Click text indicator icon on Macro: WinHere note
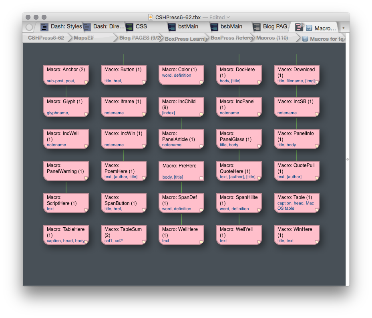The height and width of the screenshot is (318, 372). tap(317, 242)
